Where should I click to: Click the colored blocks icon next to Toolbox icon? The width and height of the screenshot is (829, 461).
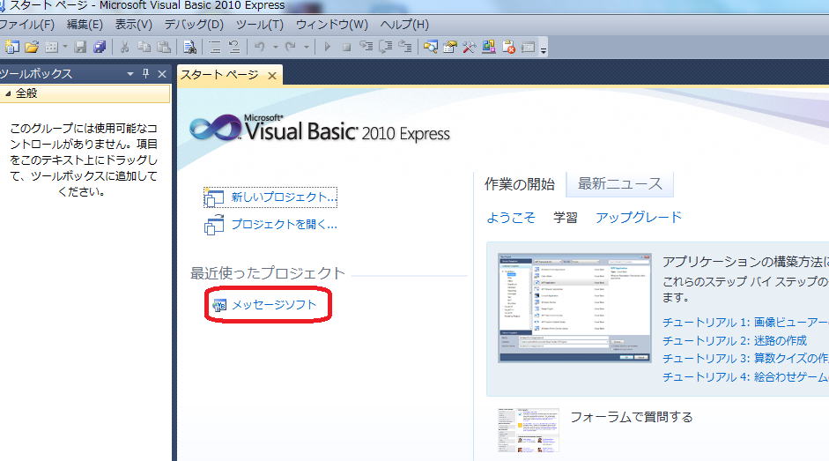(489, 47)
